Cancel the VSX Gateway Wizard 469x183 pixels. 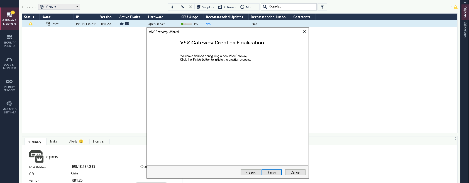(x=295, y=172)
